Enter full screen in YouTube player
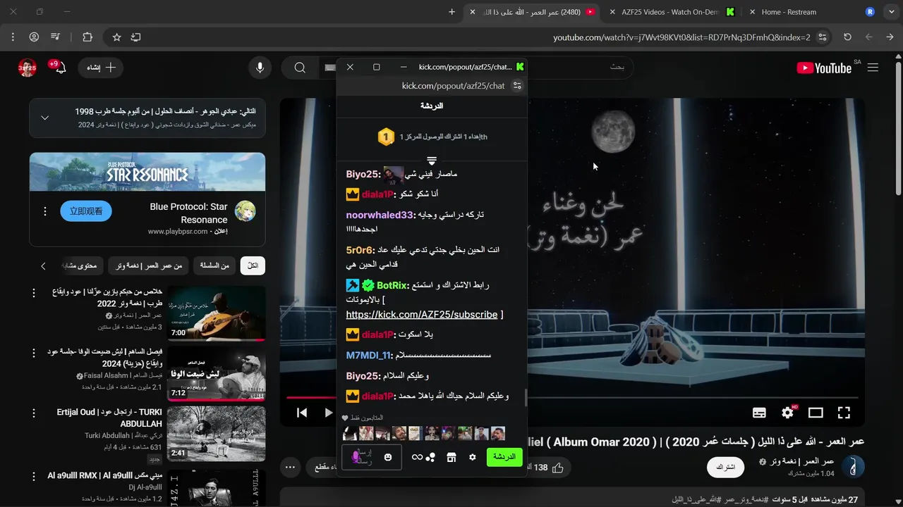 (x=844, y=413)
